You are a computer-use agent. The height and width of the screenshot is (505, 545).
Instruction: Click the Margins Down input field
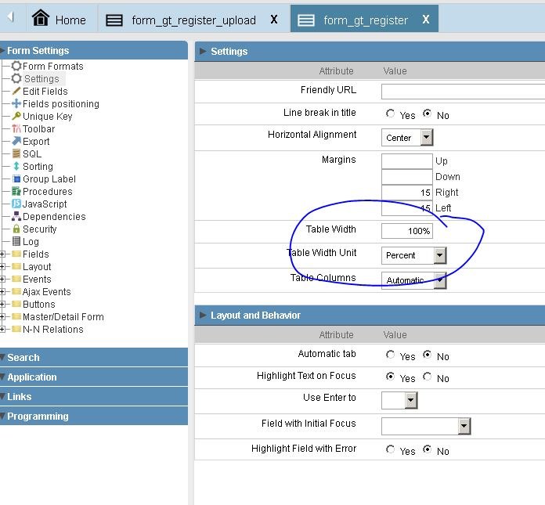pyautogui.click(x=407, y=177)
